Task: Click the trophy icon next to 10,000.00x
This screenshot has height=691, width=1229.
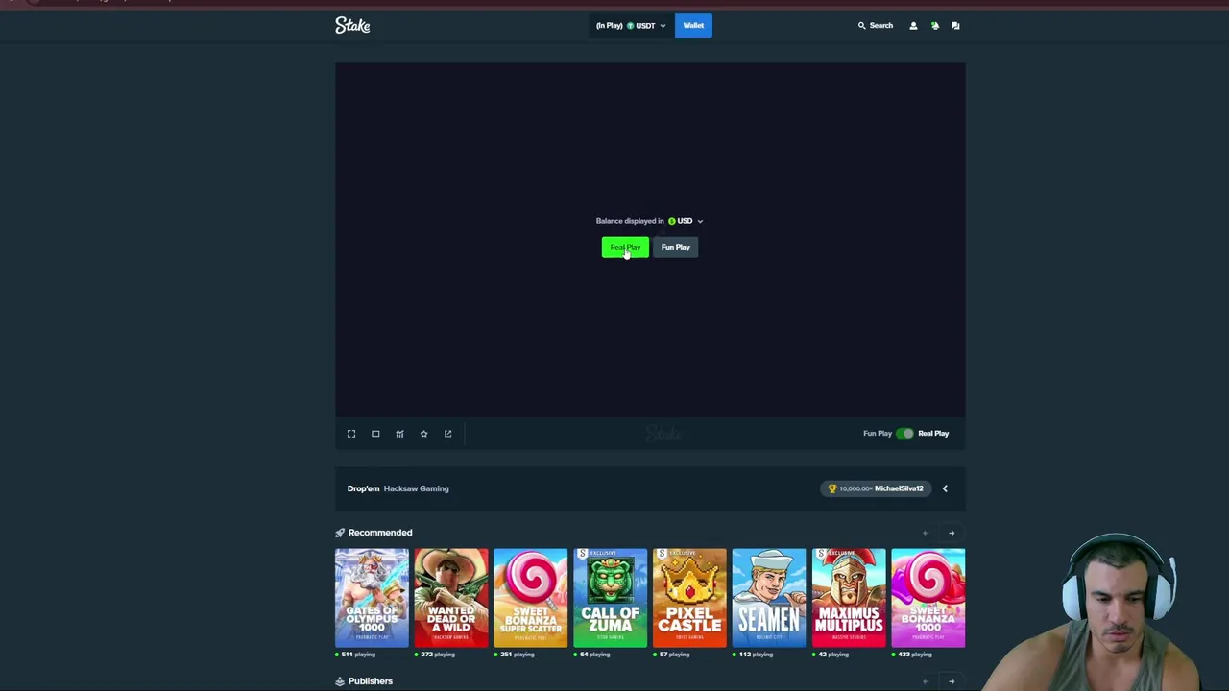Action: pos(832,488)
